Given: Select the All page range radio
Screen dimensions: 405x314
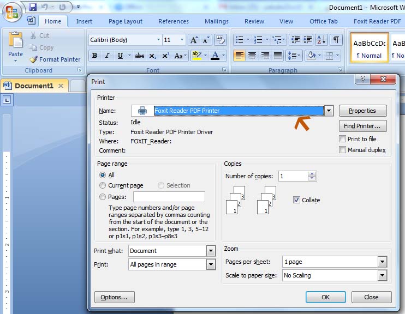Looking at the screenshot, I should point(103,175).
